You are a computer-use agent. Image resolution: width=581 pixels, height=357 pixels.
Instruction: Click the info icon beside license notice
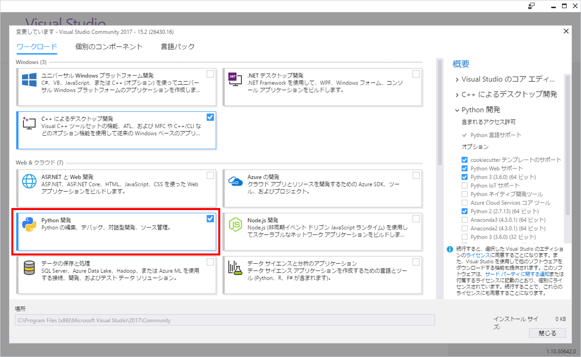(450, 249)
